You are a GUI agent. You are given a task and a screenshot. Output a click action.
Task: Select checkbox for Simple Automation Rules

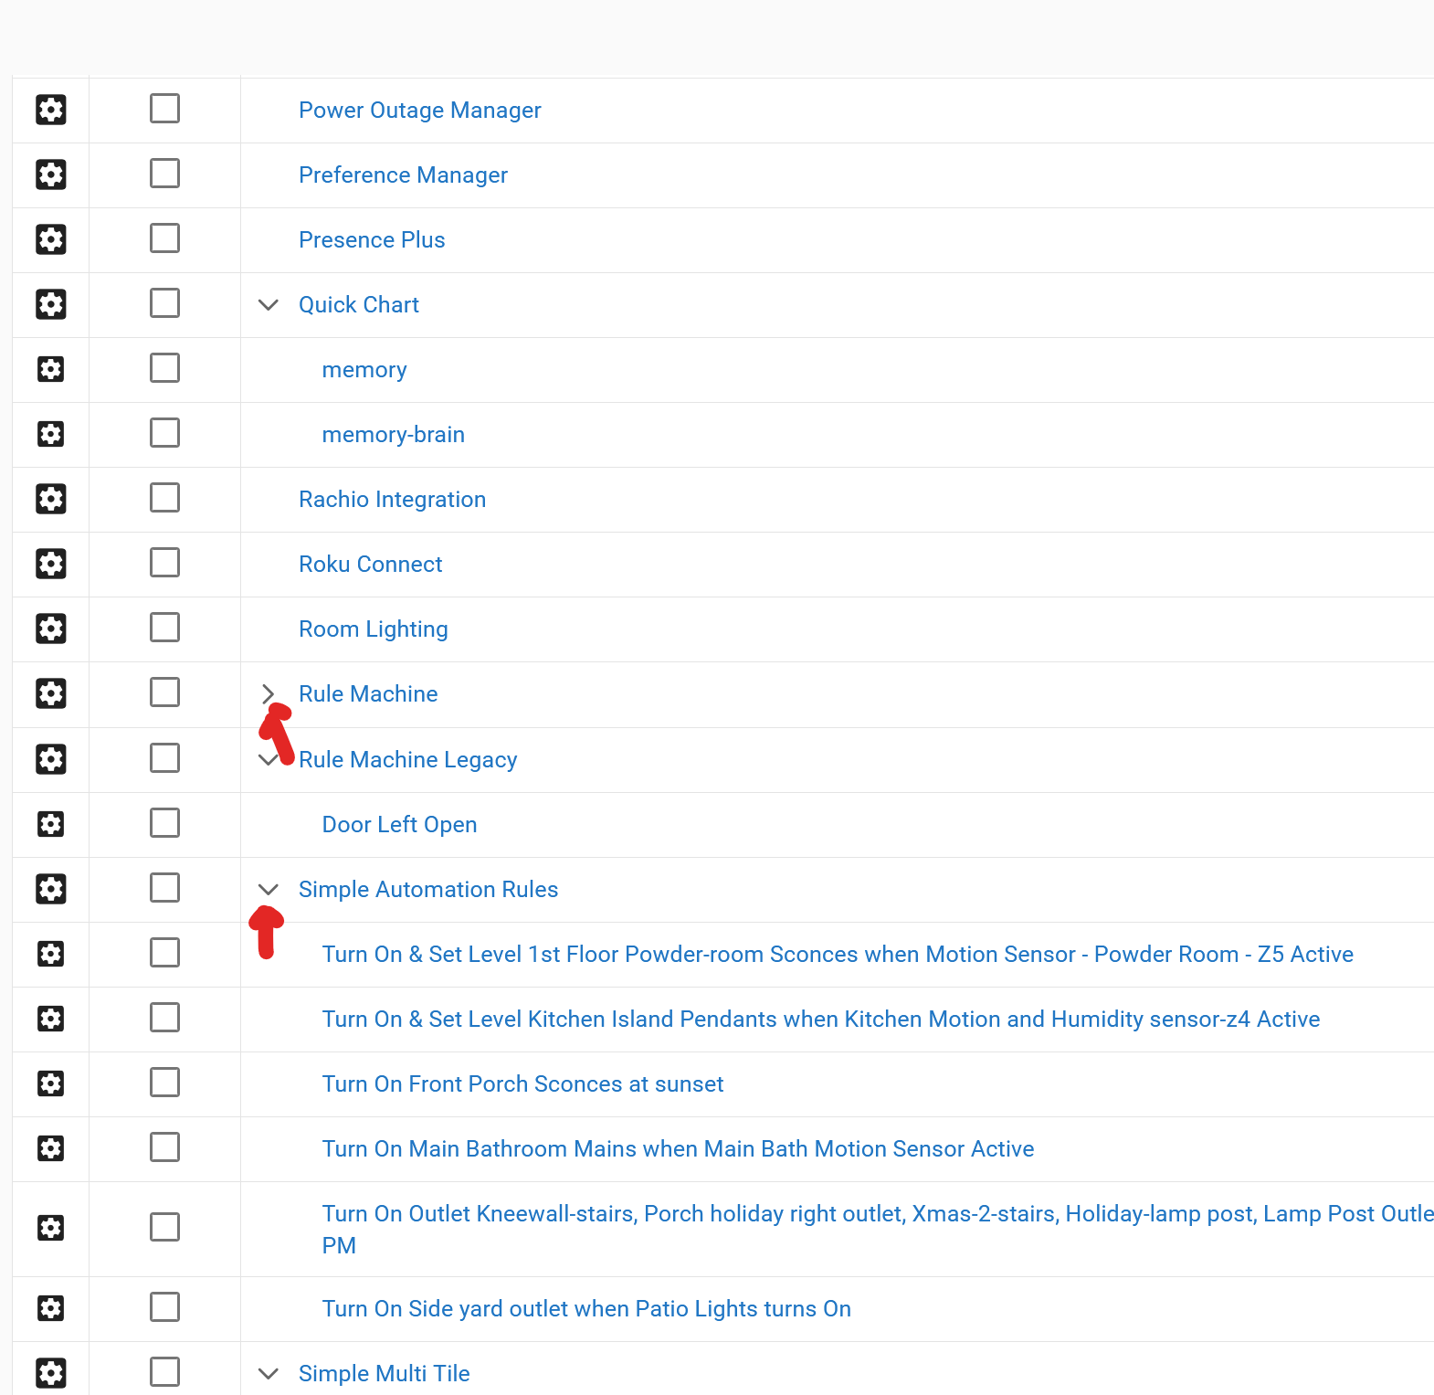pyautogui.click(x=164, y=888)
